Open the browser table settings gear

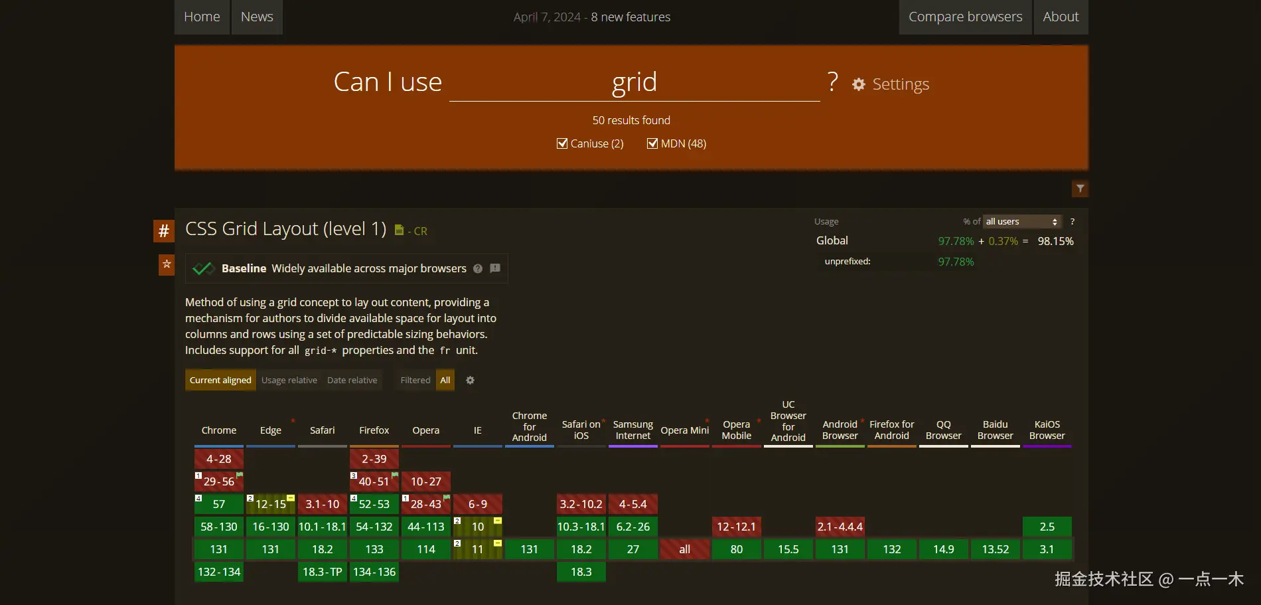[x=470, y=381]
